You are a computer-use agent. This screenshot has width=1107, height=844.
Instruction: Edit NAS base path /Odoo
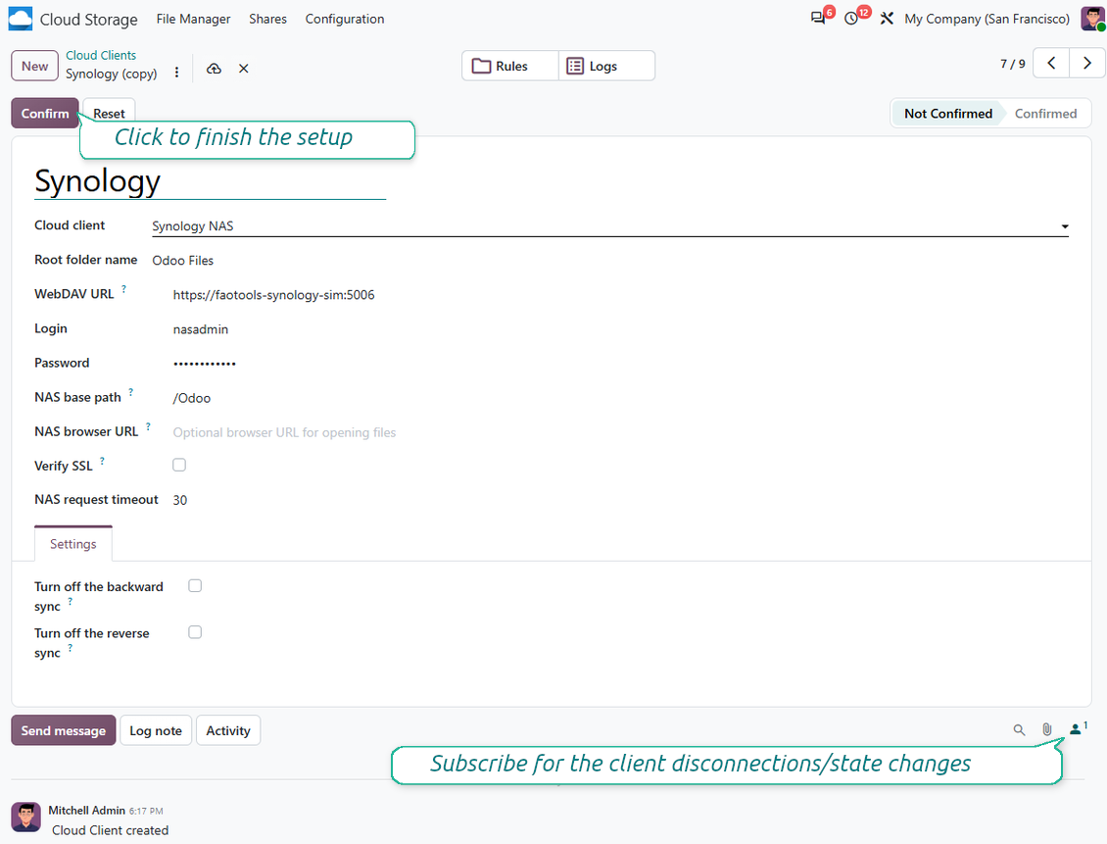pyautogui.click(x=620, y=398)
